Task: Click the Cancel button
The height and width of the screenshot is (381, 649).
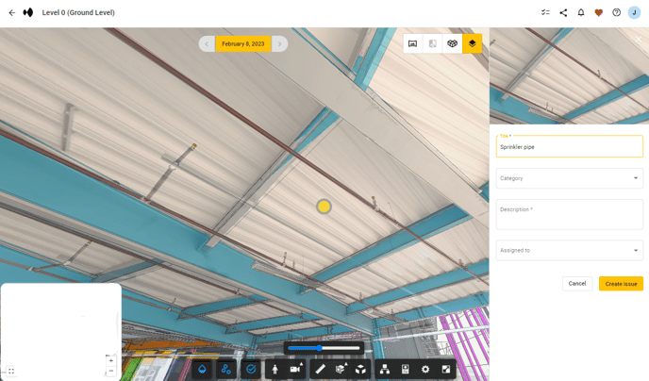Action: (x=577, y=283)
